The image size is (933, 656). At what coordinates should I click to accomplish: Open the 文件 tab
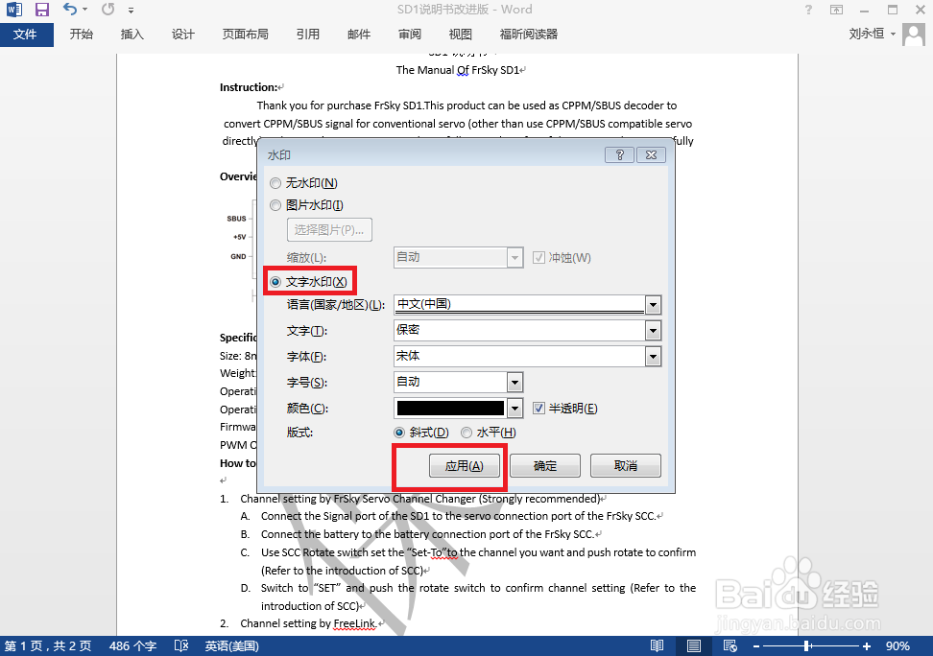coord(26,35)
